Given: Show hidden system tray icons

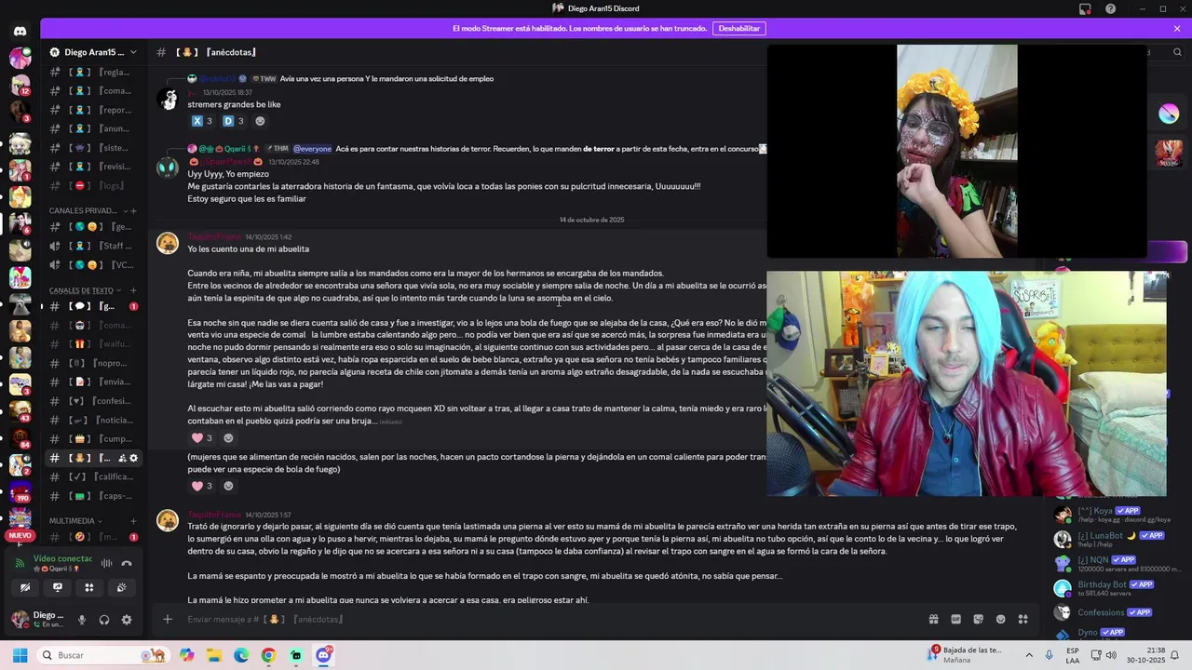Looking at the screenshot, I should pos(1029,655).
